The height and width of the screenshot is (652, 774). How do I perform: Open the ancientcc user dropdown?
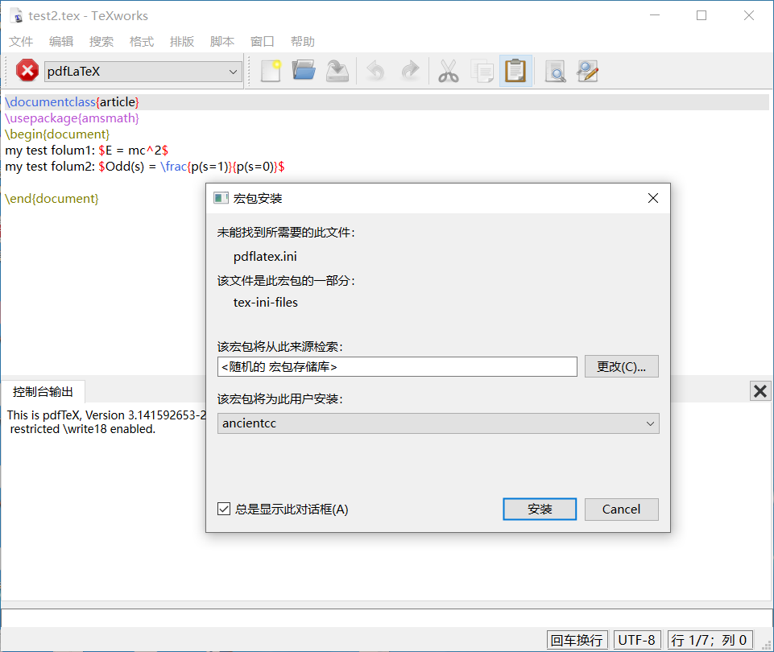coord(438,423)
